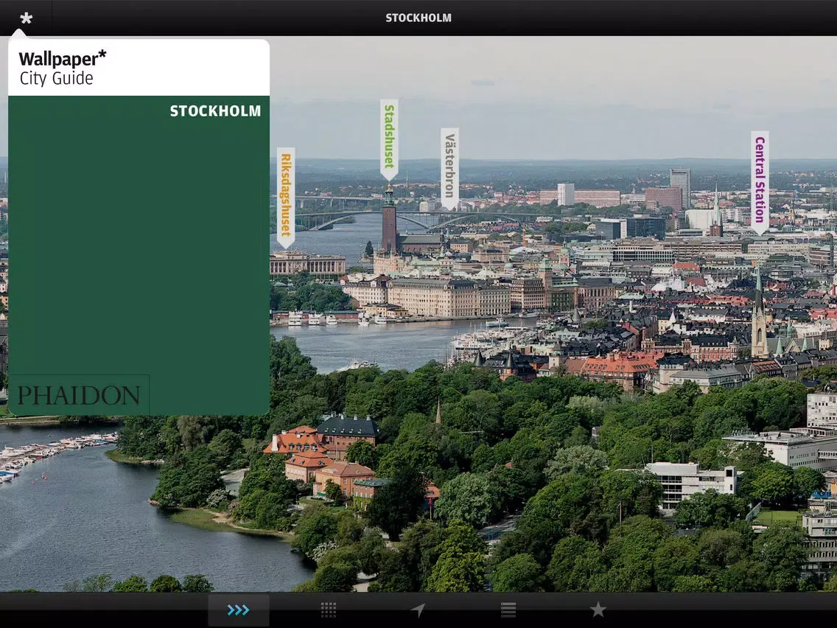This screenshot has width=837, height=628.
Task: Open favorites star icon in bottom bar
Action: [598, 610]
